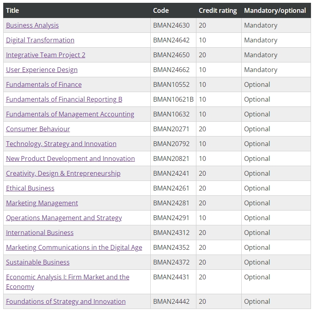This screenshot has height=311, width=315.
Task: Open the User Experience Design link
Action: click(x=42, y=70)
